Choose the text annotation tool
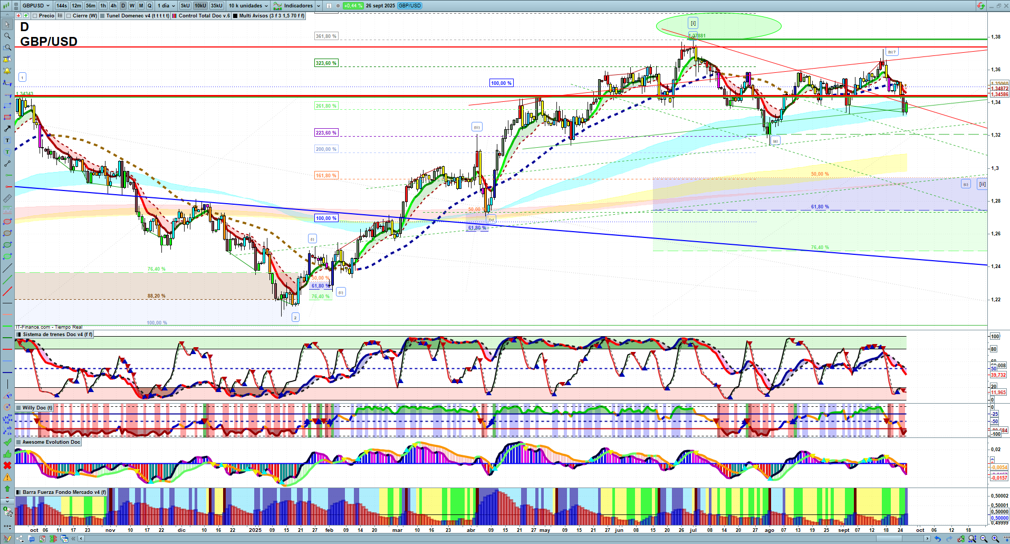Viewport: 1010px width, 544px height. [7, 140]
